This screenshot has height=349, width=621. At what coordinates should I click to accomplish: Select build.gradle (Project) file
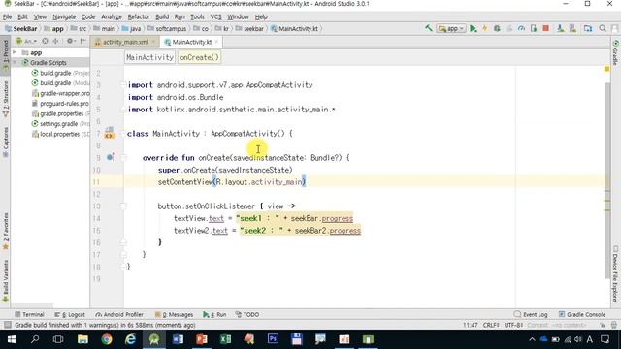tap(60, 73)
